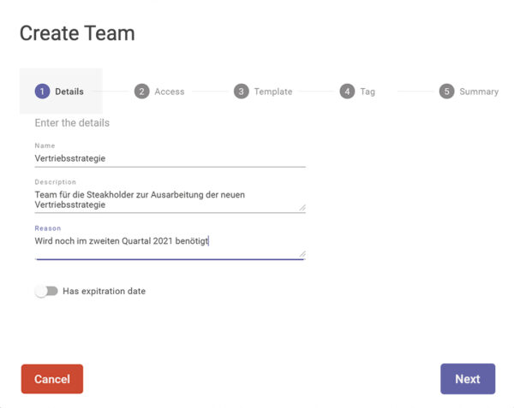Image resolution: width=514 pixels, height=408 pixels.
Task: Click the step 3 Template circle icon
Action: tap(242, 92)
